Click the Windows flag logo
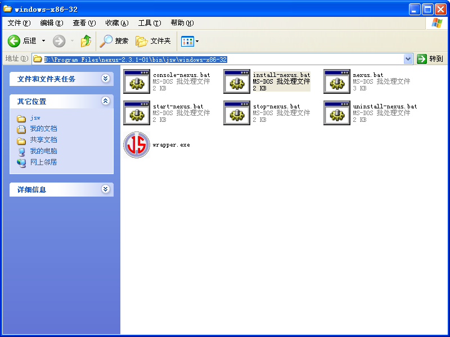The width and height of the screenshot is (450, 337). pos(436,23)
